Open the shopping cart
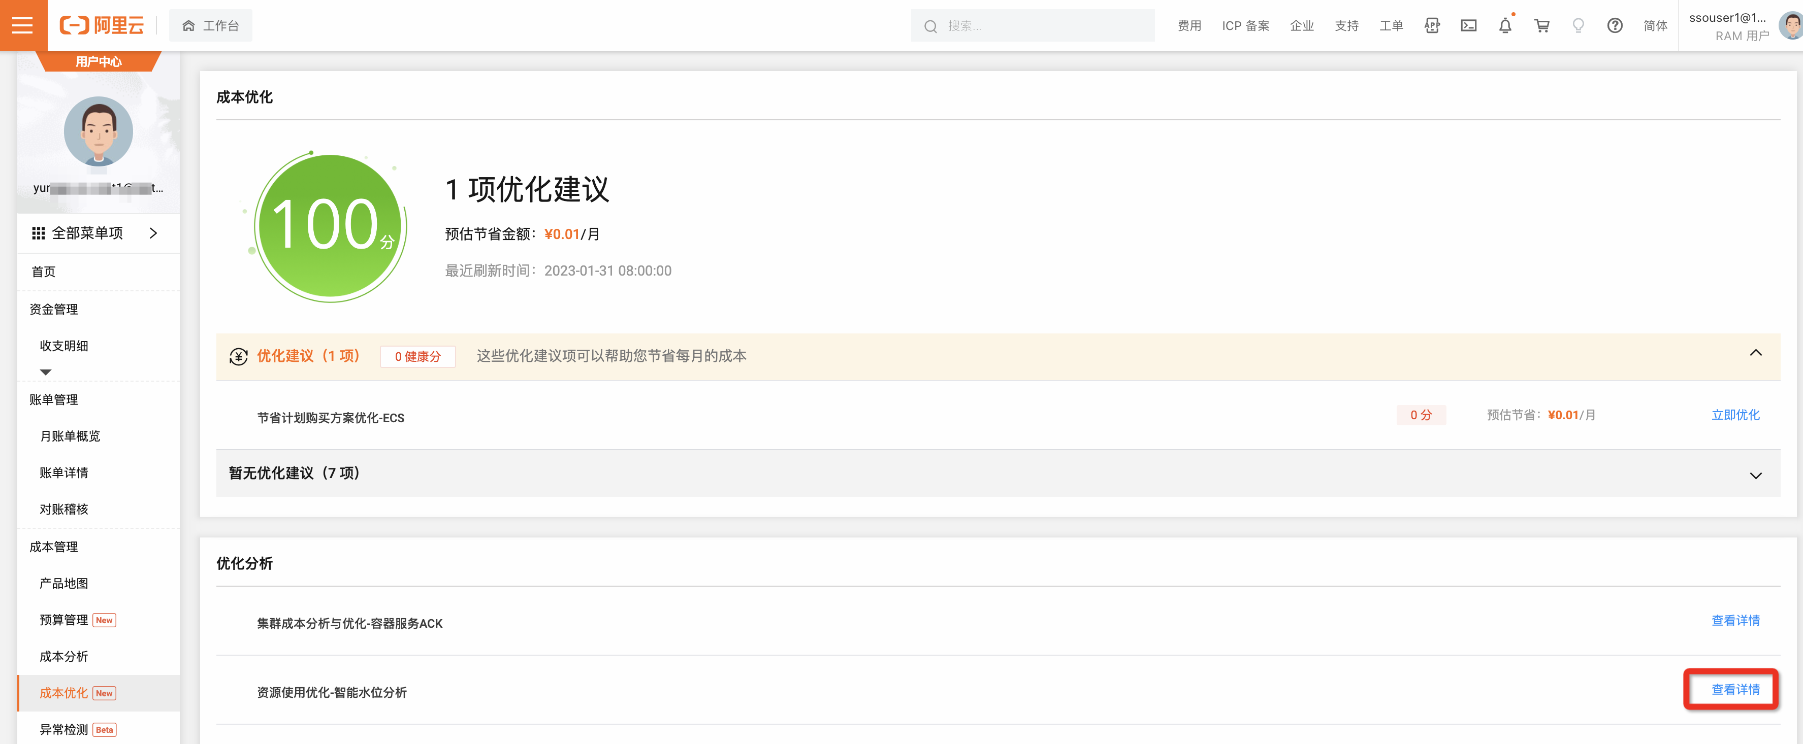1803x744 pixels. (1541, 26)
